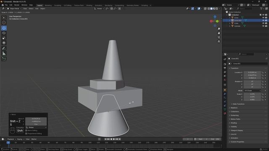Open the timeline Keying menu
Viewport: 269px width, 151px height.
click(x=21, y=139)
